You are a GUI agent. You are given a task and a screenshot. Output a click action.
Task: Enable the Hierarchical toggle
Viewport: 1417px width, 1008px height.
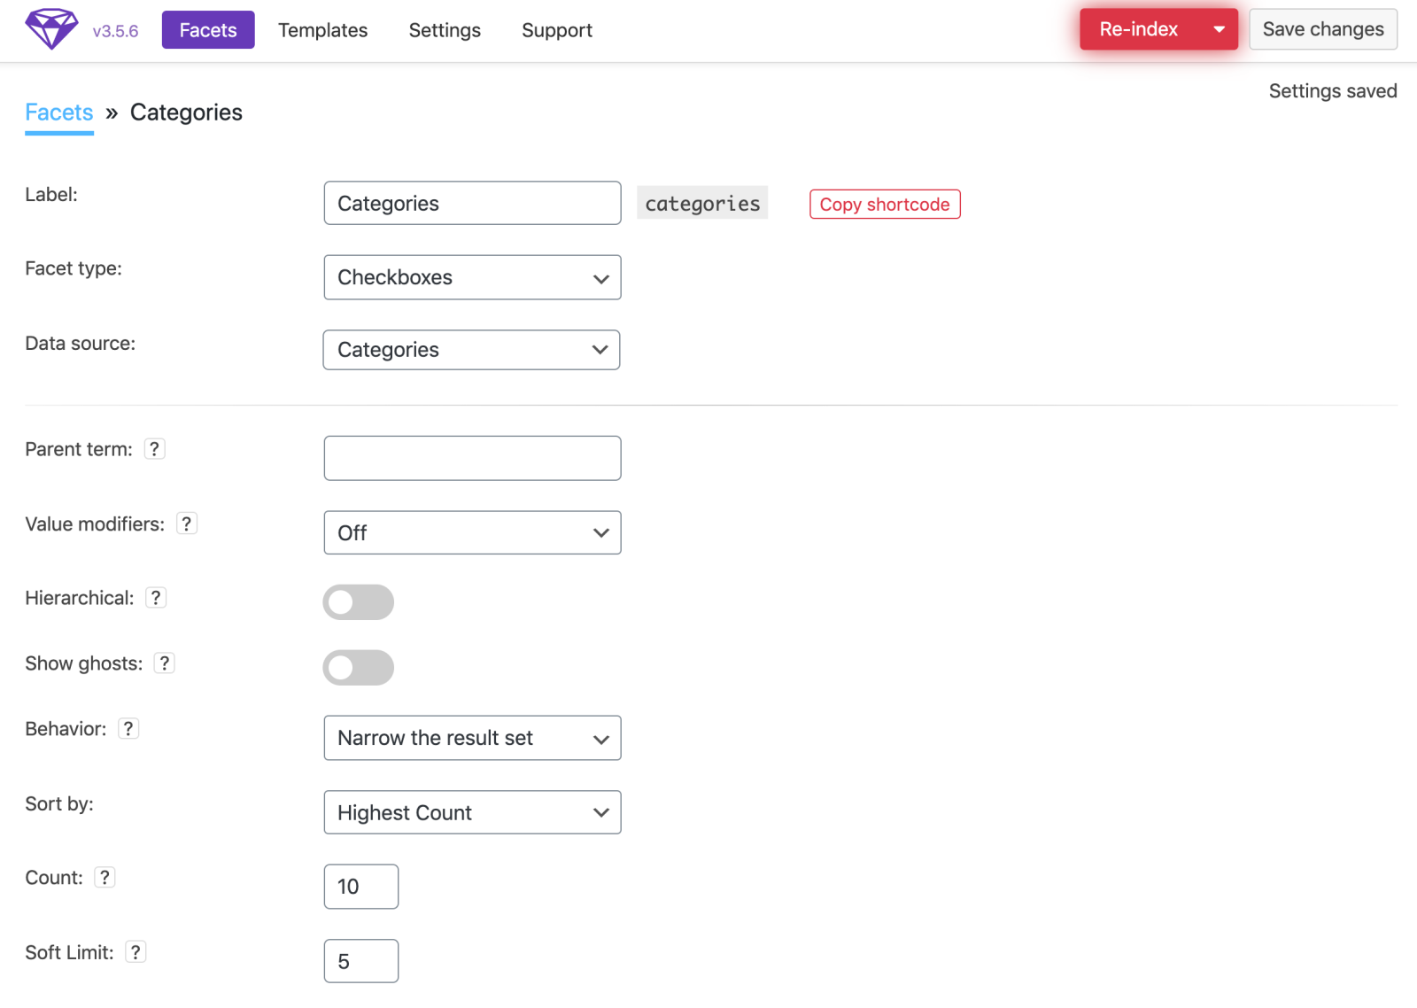(358, 601)
